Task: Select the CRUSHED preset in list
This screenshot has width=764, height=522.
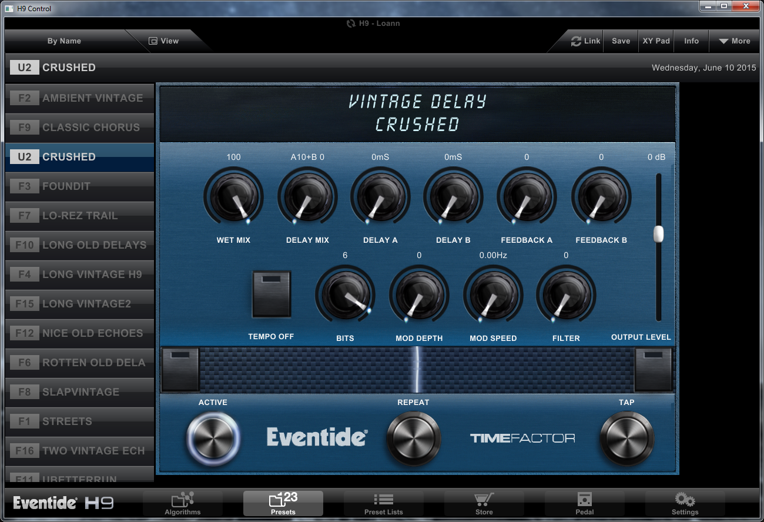Action: (79, 157)
